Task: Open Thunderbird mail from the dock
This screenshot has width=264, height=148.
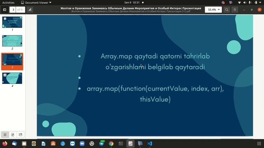Action: [14, 143]
